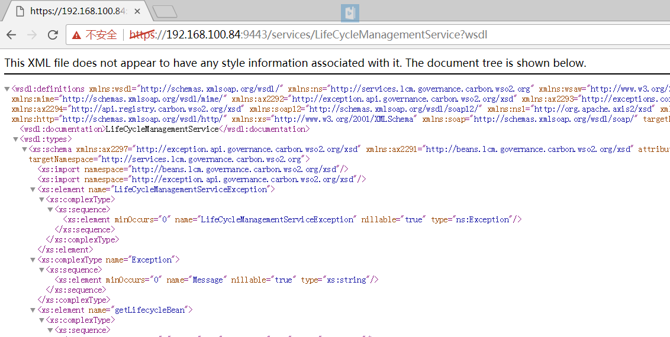The image size is (670, 337).
Task: Collapse LifeCycleManagementServiceException element node
Action: [33, 189]
